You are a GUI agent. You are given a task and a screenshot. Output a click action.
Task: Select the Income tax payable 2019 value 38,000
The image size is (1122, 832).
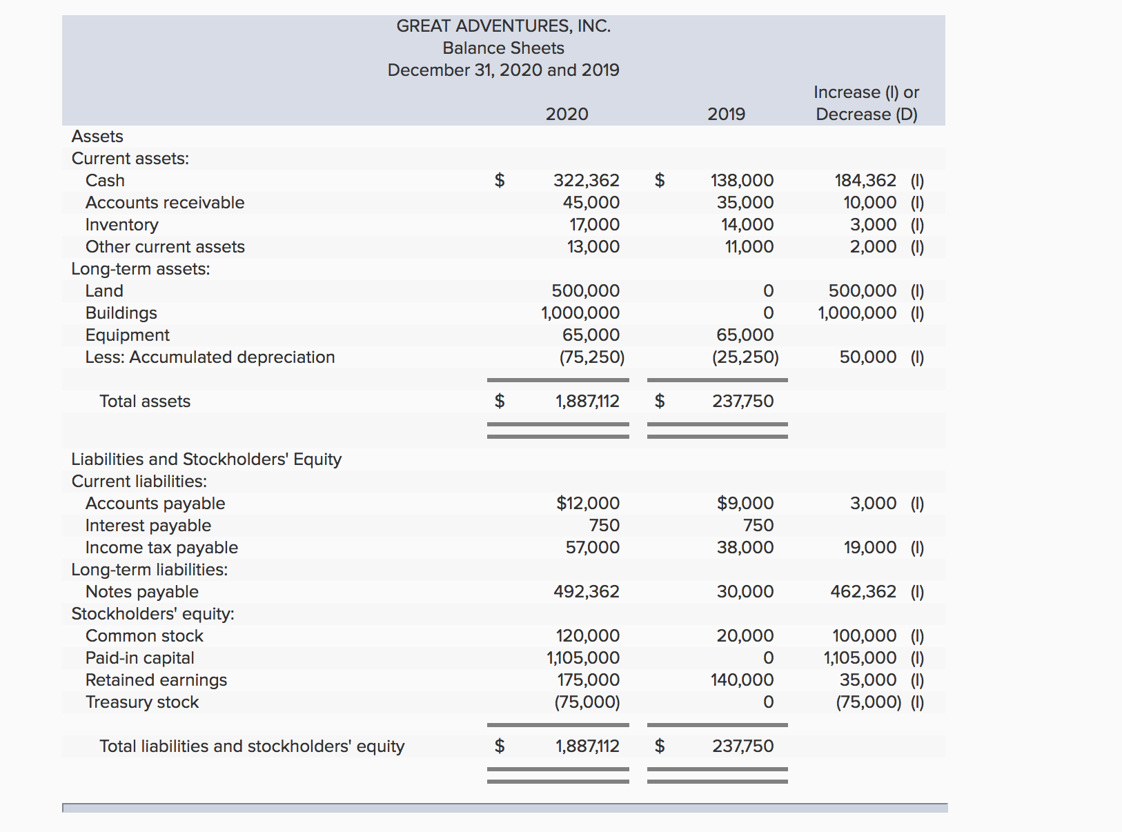[x=745, y=548]
